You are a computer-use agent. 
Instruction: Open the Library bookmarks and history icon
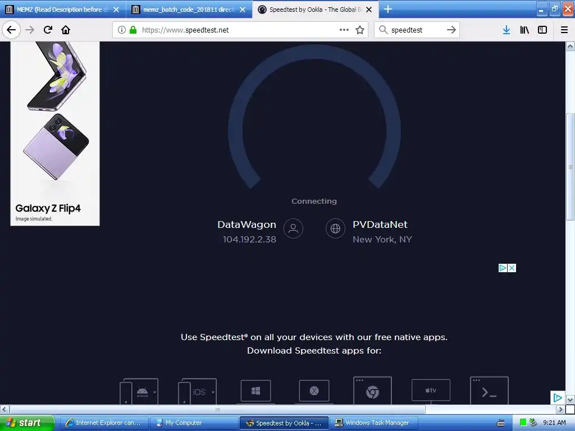(524, 30)
